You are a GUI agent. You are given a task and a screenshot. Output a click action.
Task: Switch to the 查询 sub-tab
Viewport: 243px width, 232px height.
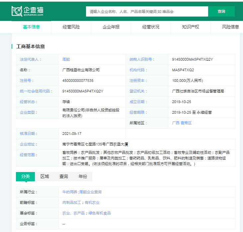point(63,176)
